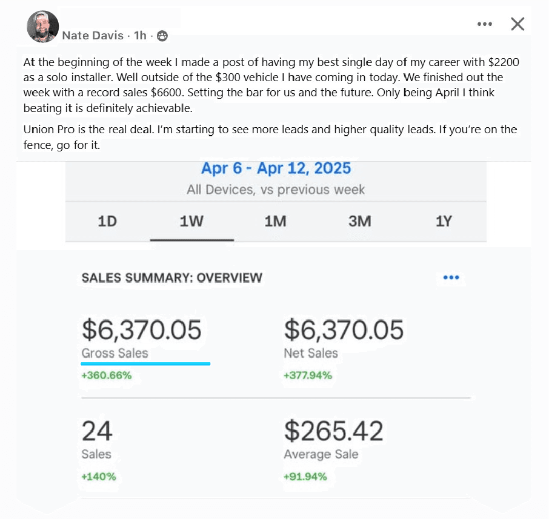Open the Sales Summary blue three-dot menu
The width and height of the screenshot is (549, 519).
[451, 277]
